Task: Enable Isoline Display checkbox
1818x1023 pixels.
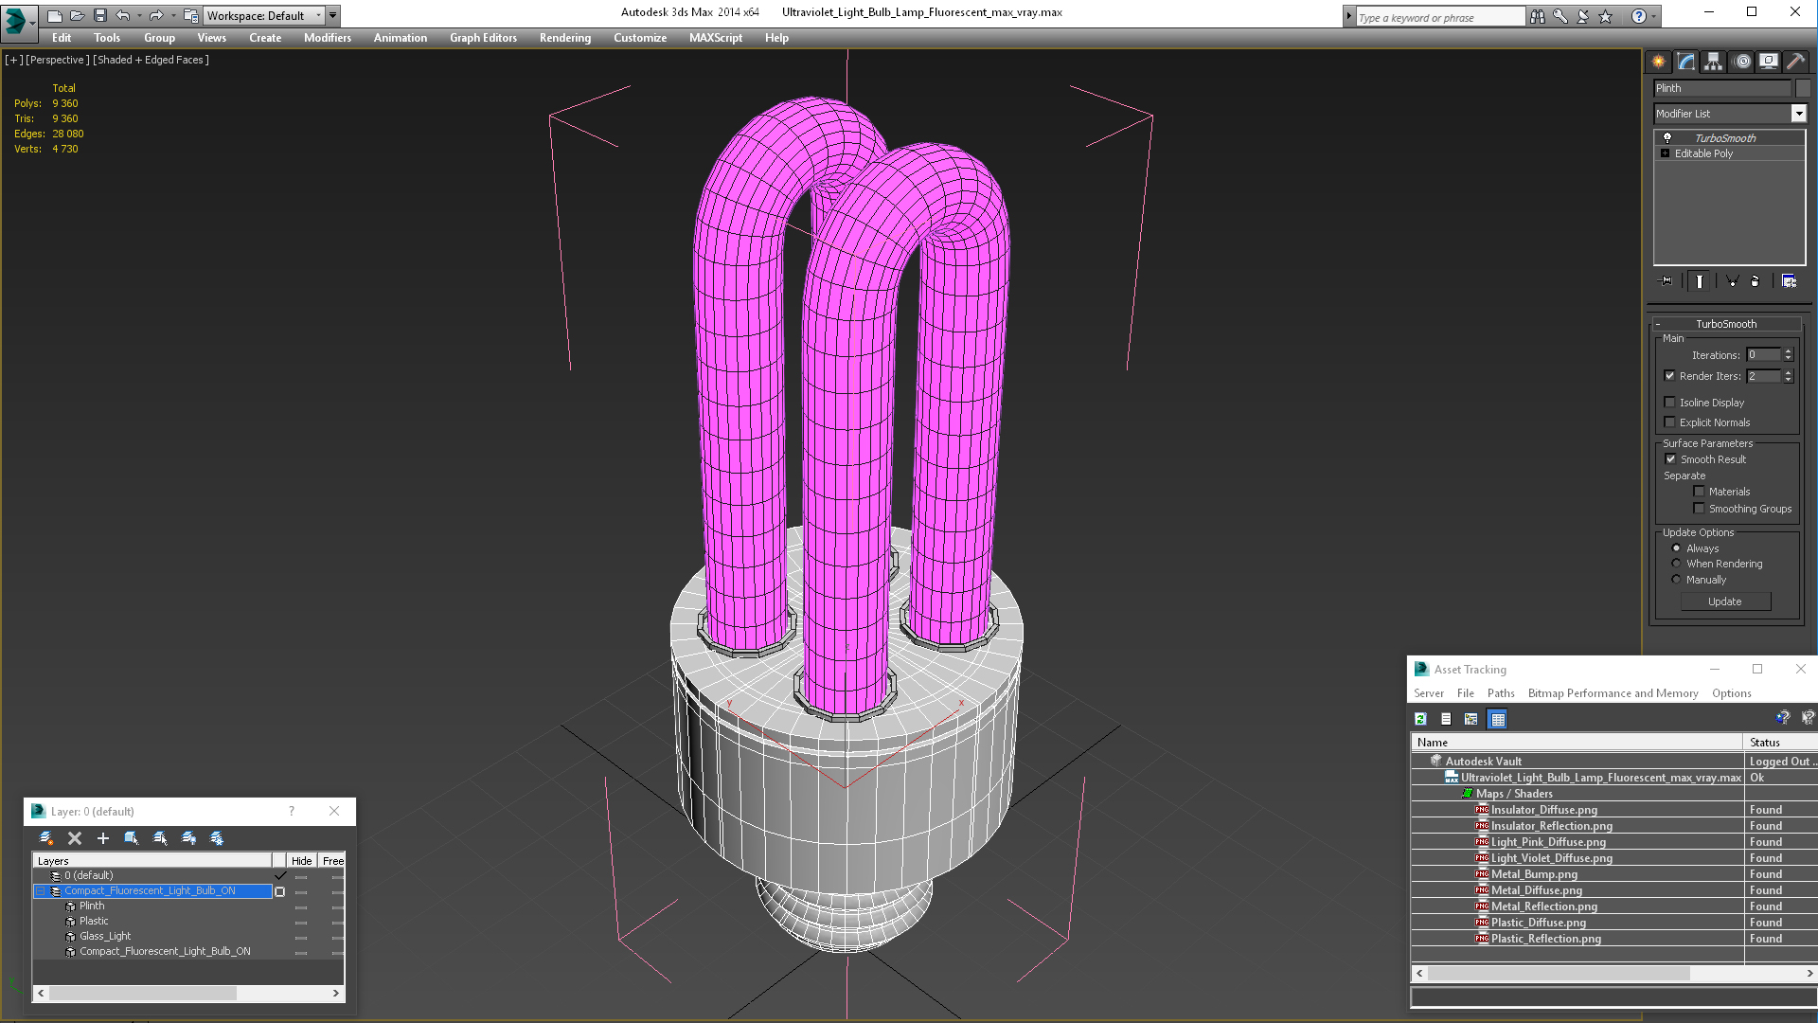Action: pos(1670,403)
